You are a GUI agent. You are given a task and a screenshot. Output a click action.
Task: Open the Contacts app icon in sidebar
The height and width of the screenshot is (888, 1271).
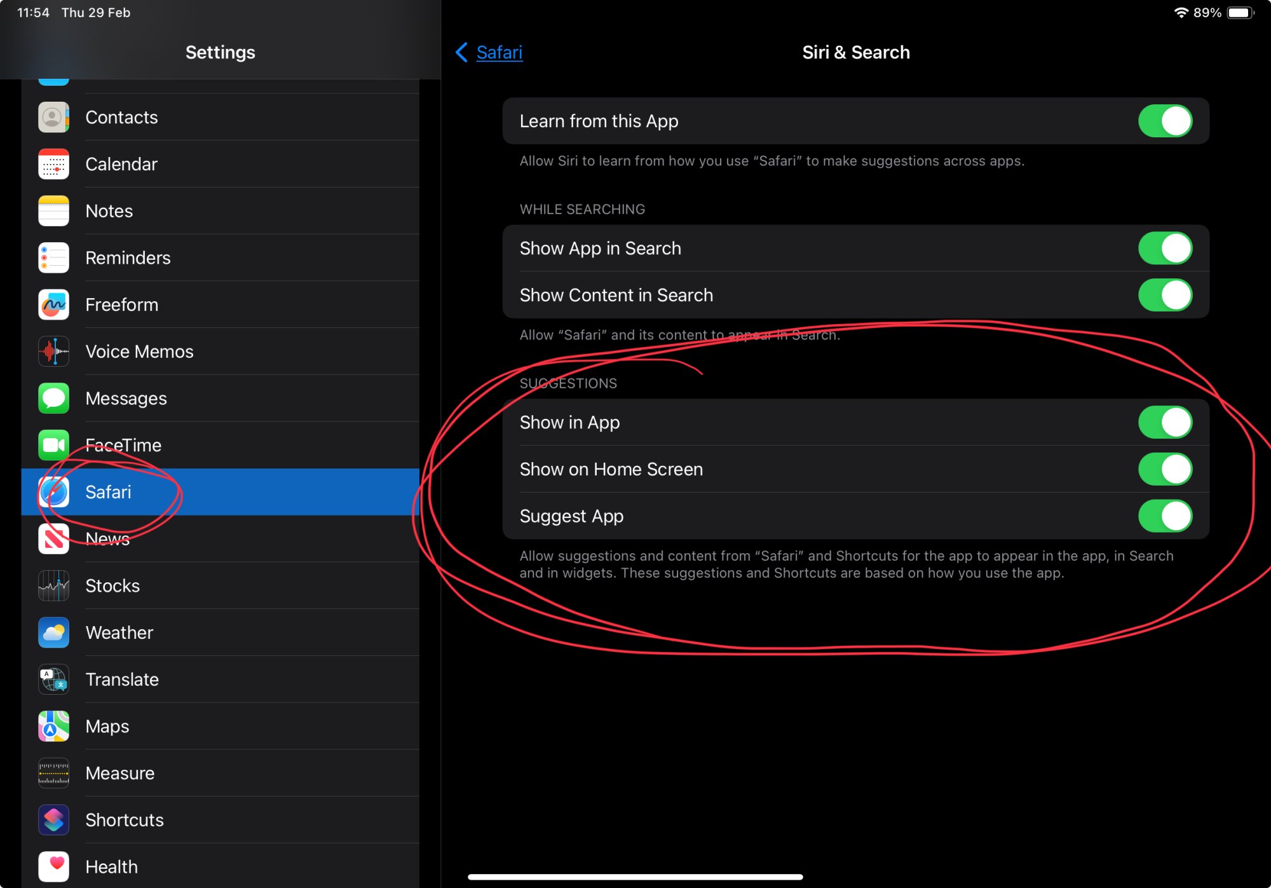(x=53, y=118)
